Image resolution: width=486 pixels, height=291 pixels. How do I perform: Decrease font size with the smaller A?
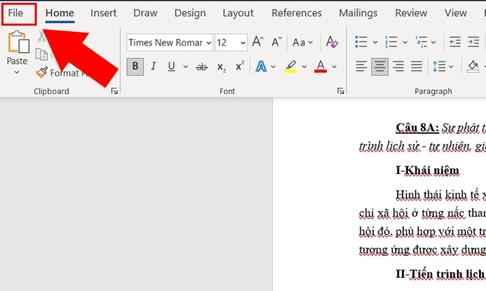(276, 42)
